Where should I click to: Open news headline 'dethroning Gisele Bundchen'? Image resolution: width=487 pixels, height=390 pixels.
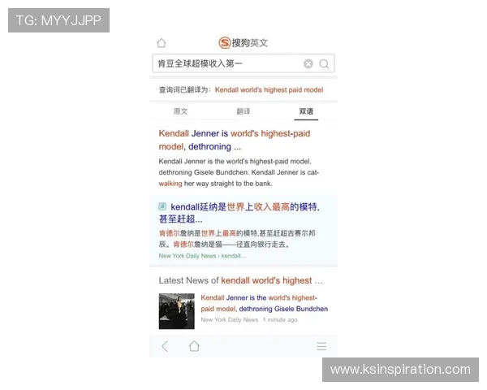point(265,303)
